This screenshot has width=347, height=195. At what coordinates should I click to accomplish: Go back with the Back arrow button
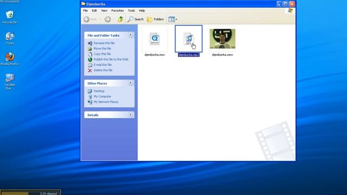pyautogui.click(x=87, y=19)
